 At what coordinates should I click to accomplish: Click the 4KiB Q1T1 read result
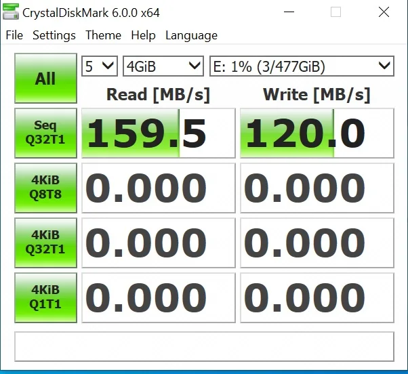point(159,298)
